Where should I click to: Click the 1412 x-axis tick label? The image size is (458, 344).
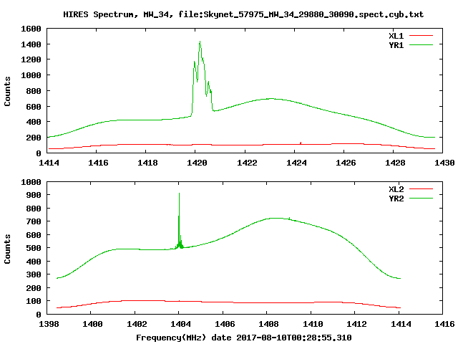(356, 324)
